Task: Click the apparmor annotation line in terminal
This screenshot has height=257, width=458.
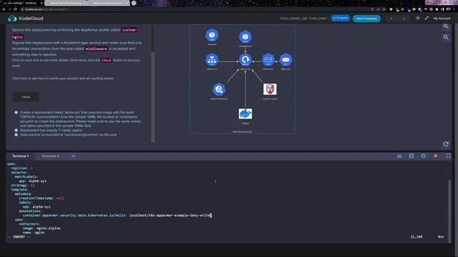Action: [117, 216]
